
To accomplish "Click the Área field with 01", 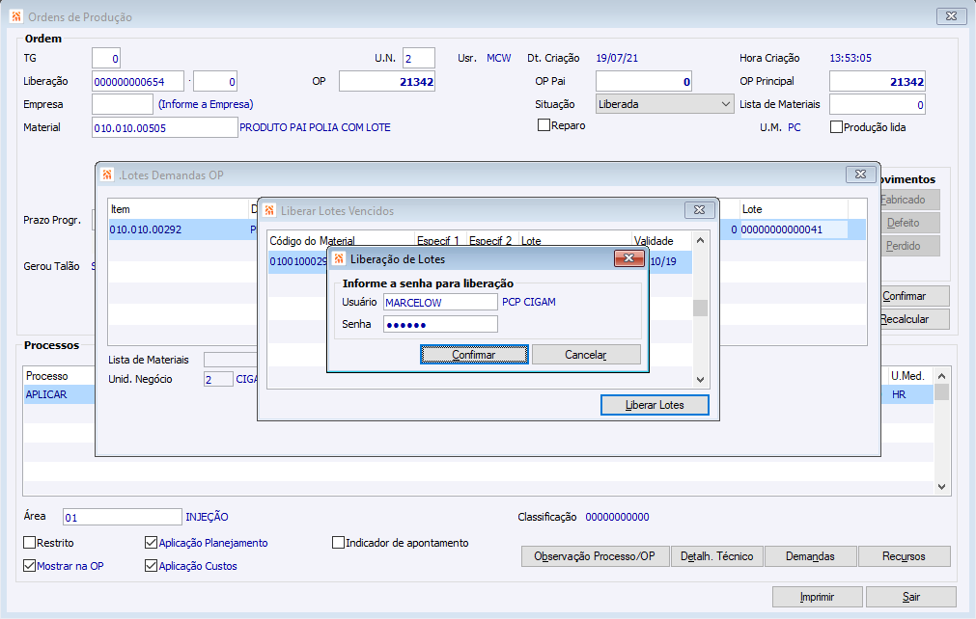I will [x=122, y=517].
